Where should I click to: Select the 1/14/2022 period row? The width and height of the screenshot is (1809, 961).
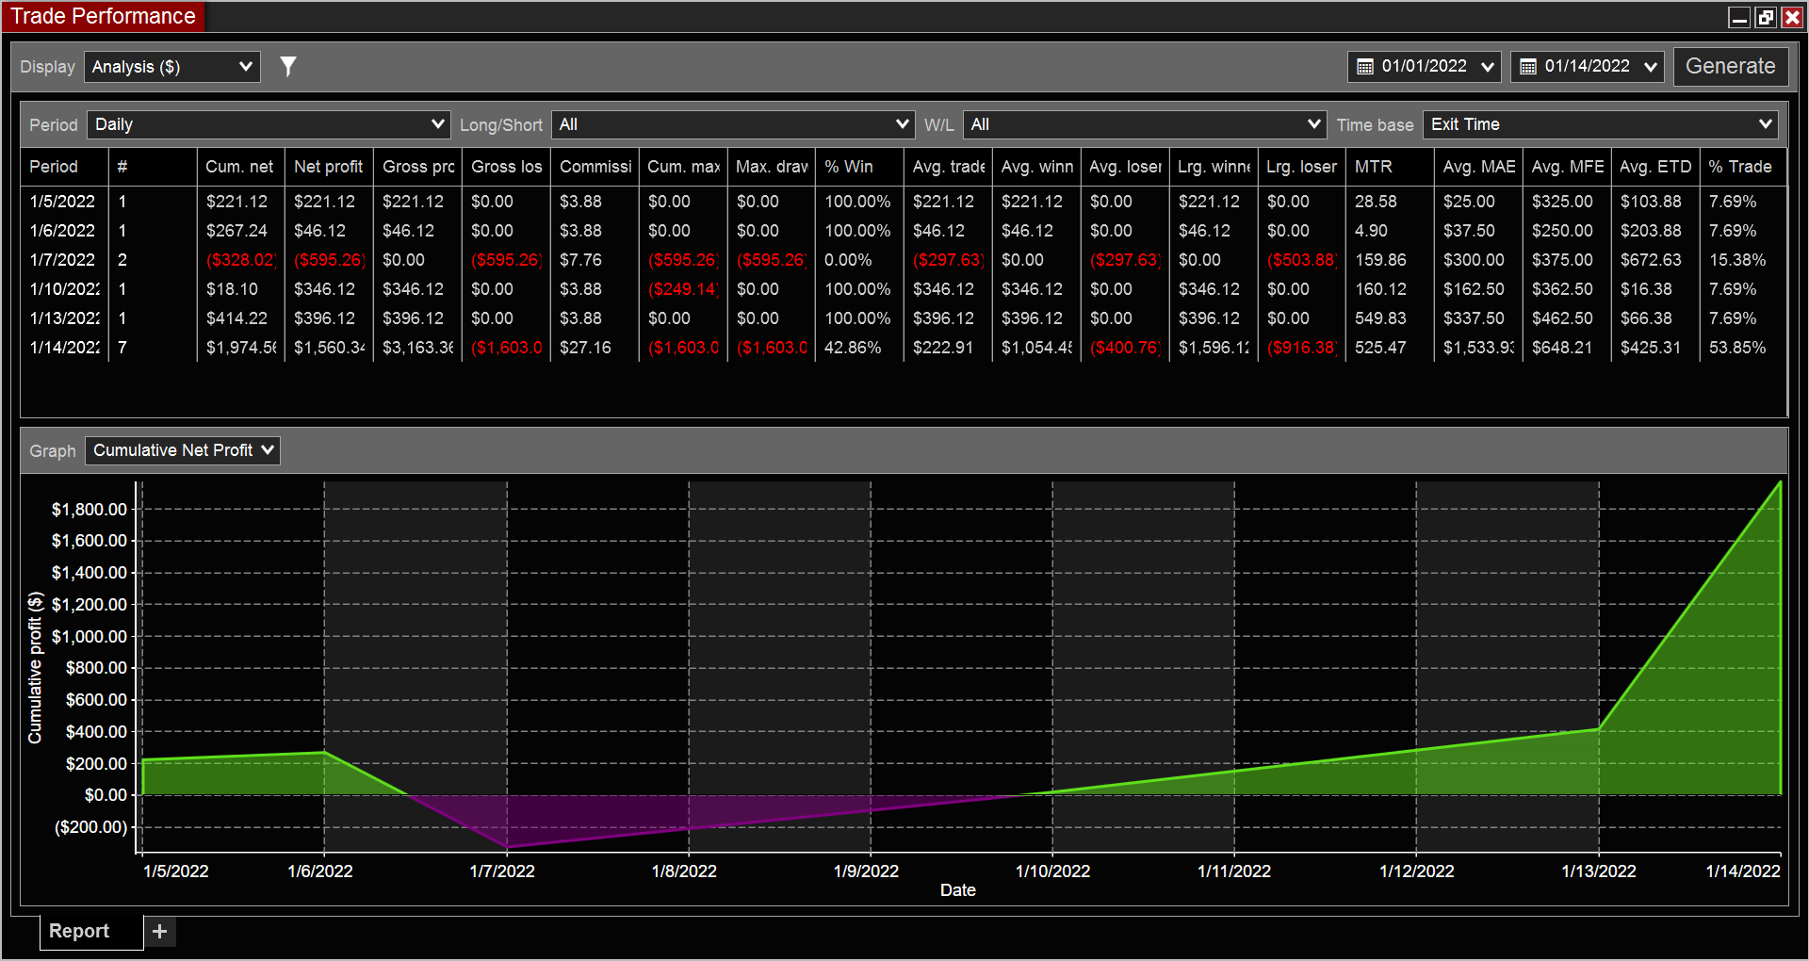[904, 348]
